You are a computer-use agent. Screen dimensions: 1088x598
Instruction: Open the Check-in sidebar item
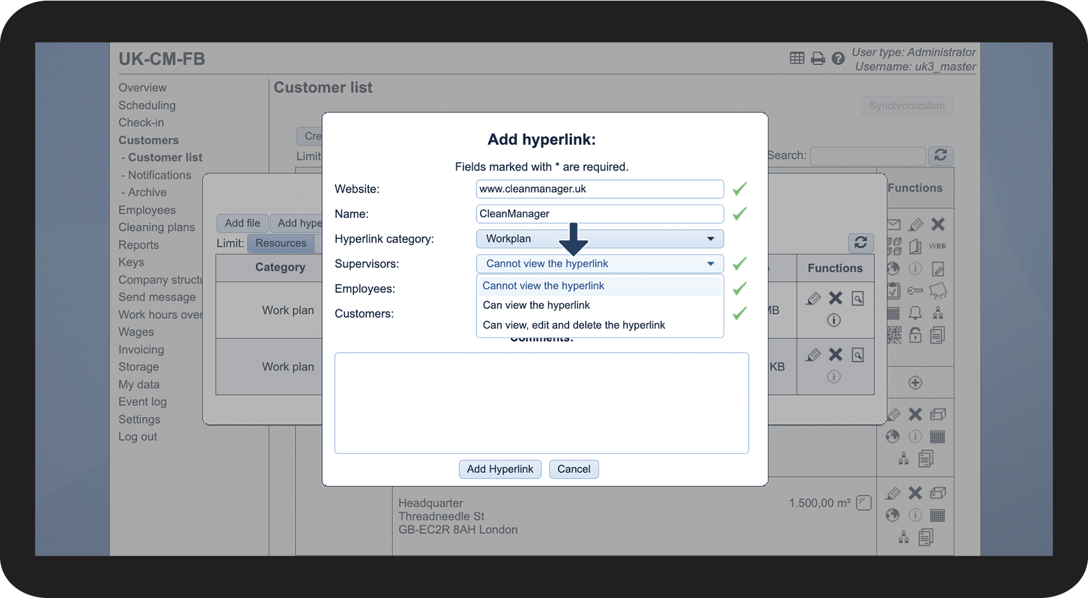tap(141, 123)
